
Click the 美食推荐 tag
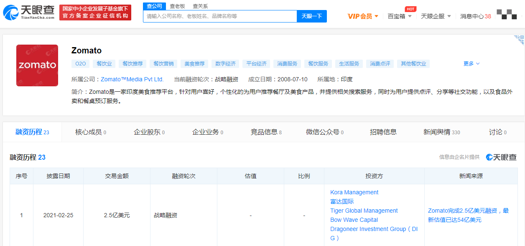[194, 64]
